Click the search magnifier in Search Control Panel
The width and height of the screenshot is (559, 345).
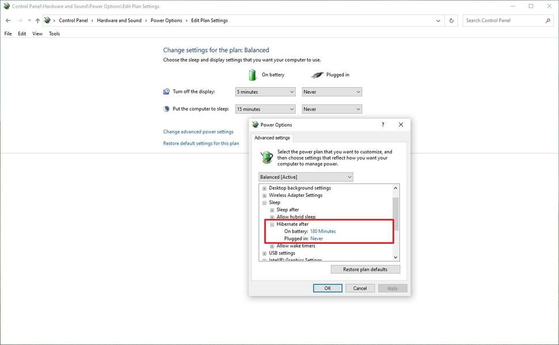[548, 20]
